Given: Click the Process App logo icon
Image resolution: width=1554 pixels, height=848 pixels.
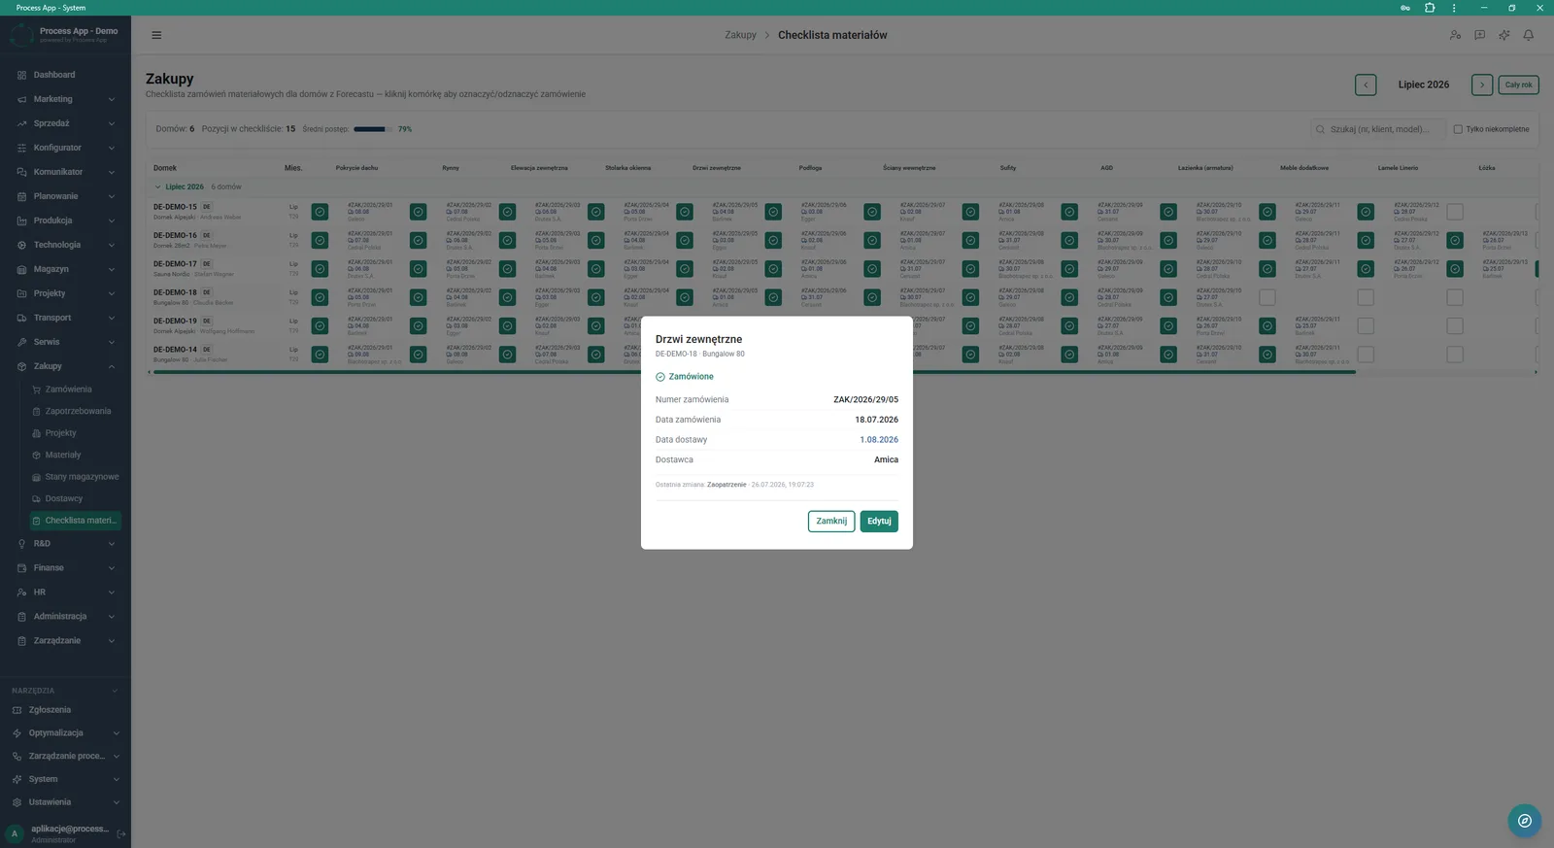Looking at the screenshot, I should tap(21, 35).
